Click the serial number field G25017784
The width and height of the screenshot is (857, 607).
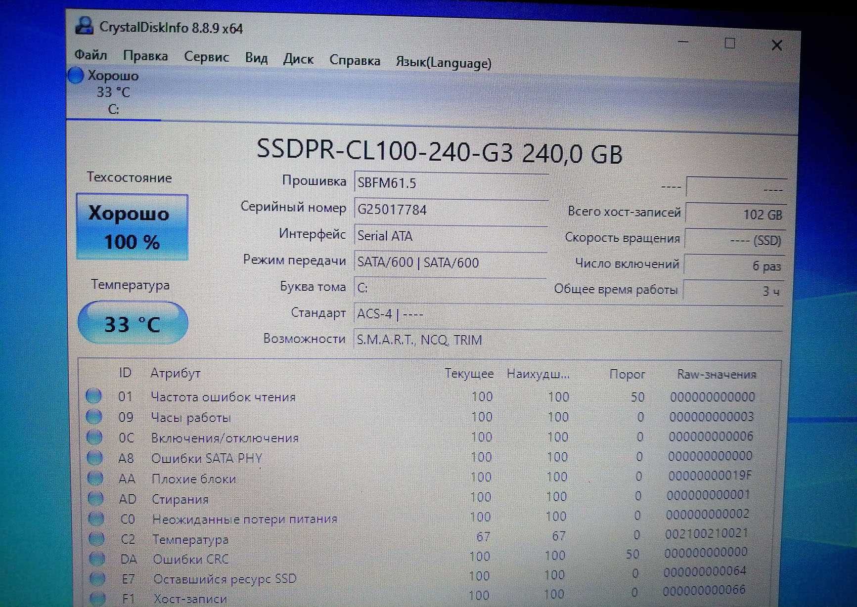pyautogui.click(x=451, y=210)
